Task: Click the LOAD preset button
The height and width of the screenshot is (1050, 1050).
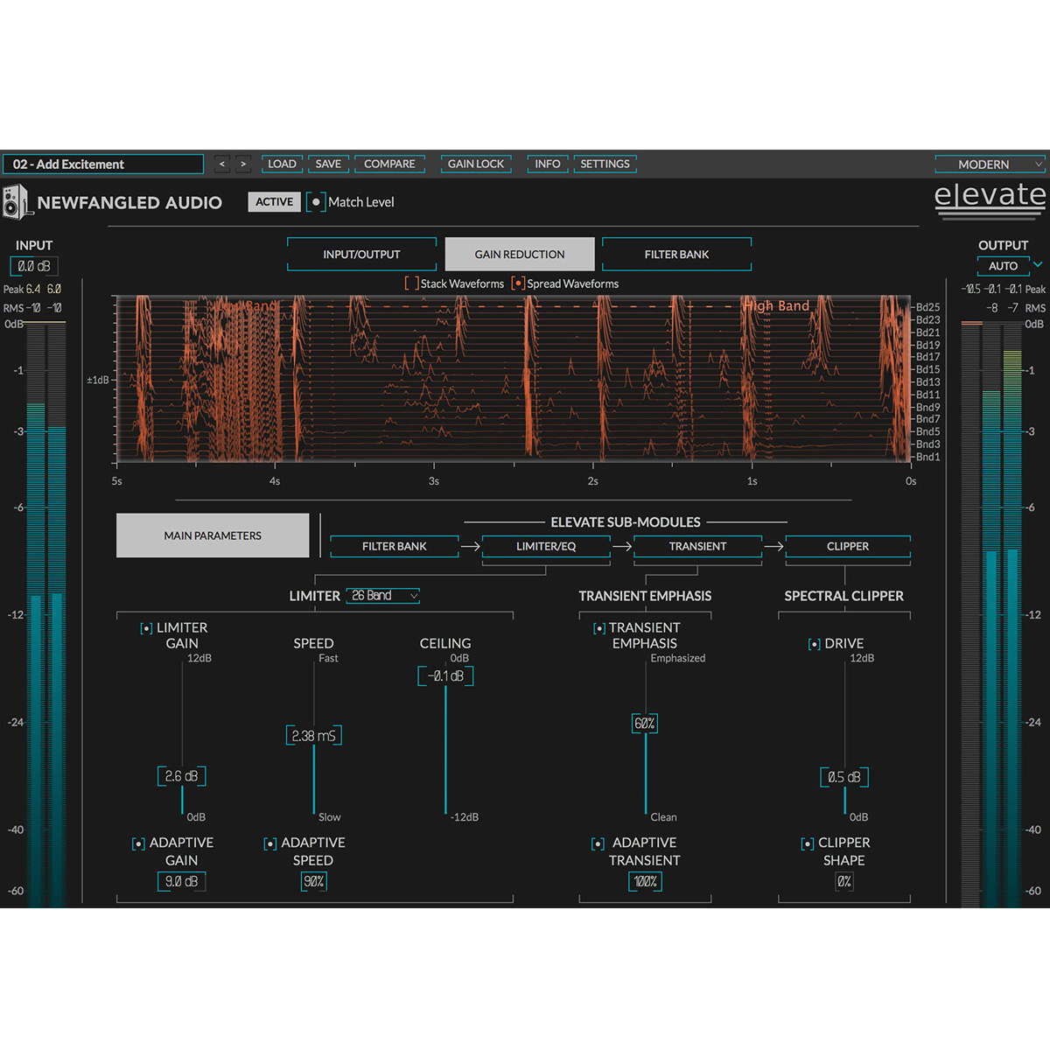Action: click(282, 164)
